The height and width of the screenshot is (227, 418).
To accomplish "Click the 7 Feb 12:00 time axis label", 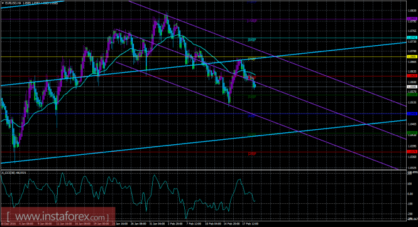I will 194,224.
